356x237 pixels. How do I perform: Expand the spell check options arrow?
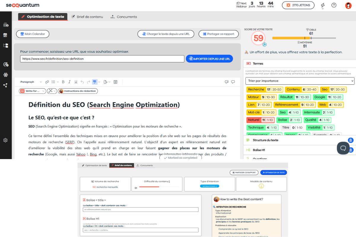pyautogui.click(x=99, y=82)
